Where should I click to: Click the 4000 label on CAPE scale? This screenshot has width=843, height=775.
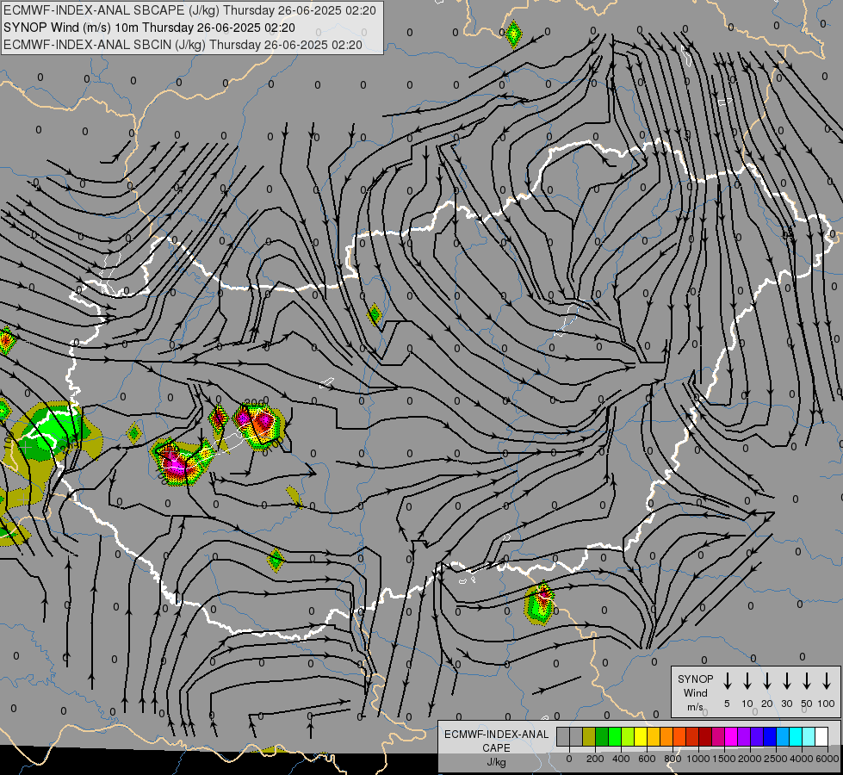tap(802, 759)
